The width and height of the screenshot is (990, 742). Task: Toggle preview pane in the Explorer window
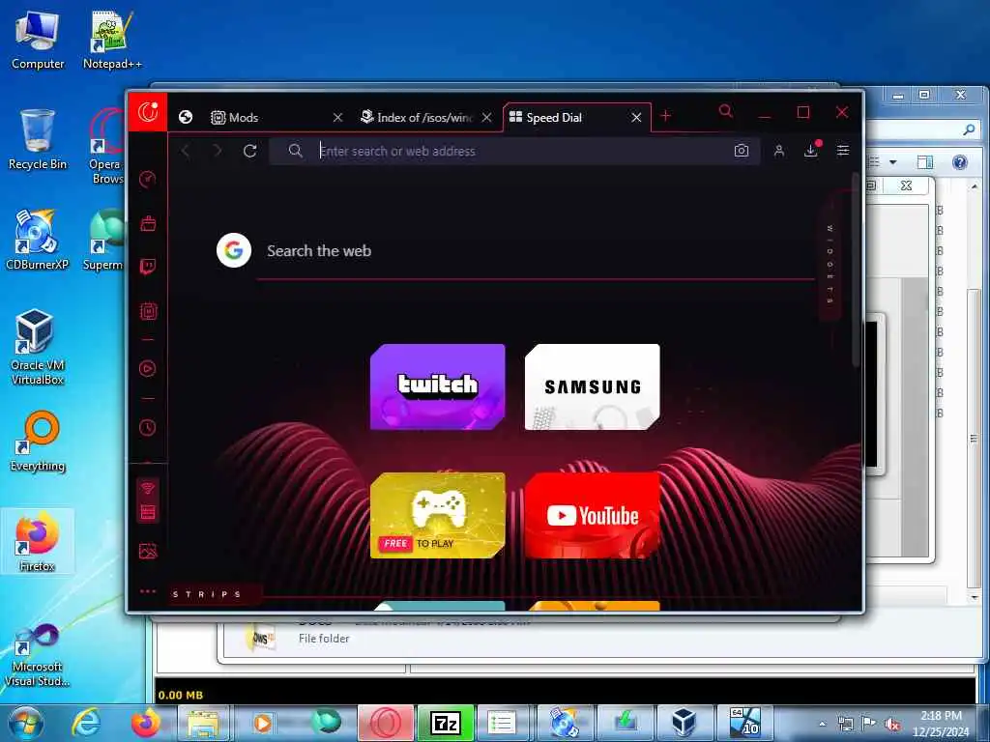(925, 162)
